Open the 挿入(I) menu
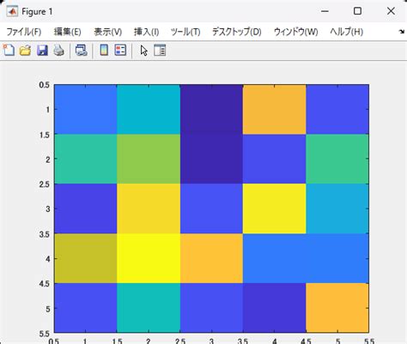 (146, 32)
